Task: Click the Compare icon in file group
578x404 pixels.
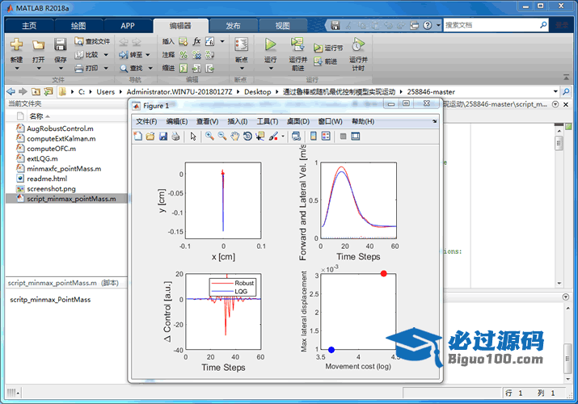Action: coord(79,54)
